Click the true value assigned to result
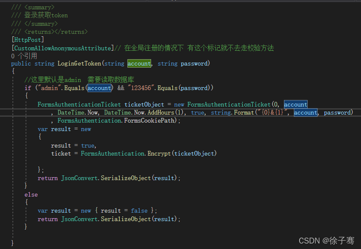 click(x=88, y=145)
